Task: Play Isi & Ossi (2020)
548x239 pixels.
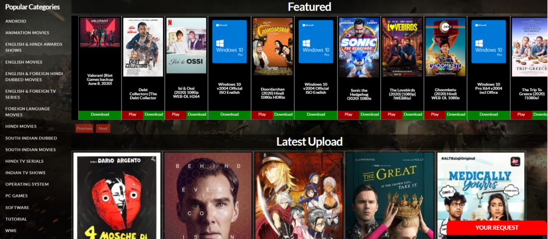Action: [x=176, y=115]
